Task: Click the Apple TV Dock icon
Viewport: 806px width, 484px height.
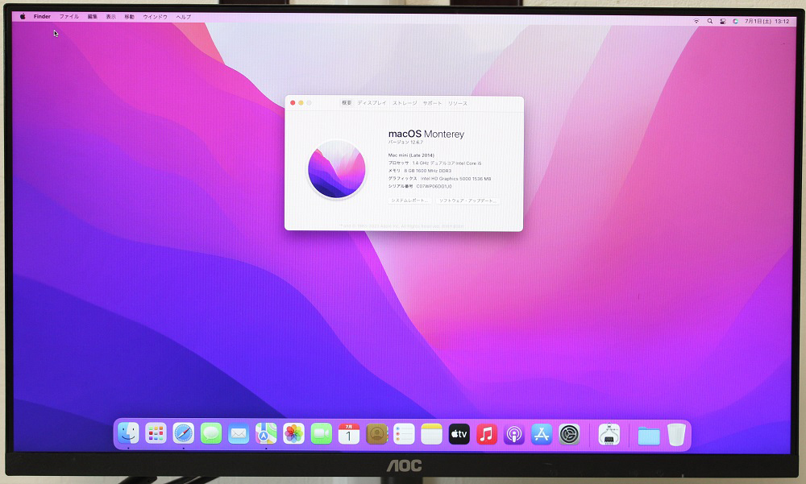Action: point(459,434)
